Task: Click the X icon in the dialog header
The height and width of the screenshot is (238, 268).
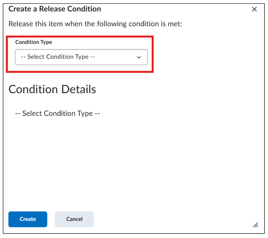Action: pos(254,9)
